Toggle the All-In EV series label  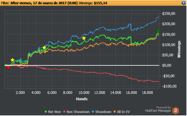point(123,112)
